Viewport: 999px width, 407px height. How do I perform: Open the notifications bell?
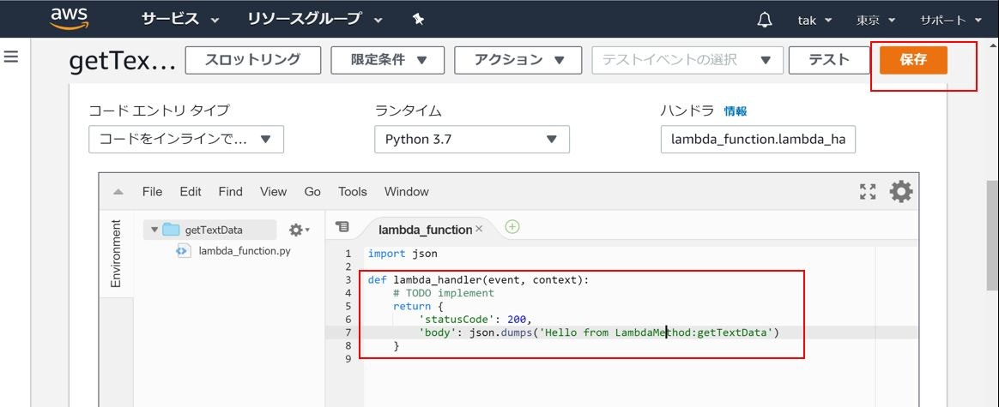(x=765, y=20)
